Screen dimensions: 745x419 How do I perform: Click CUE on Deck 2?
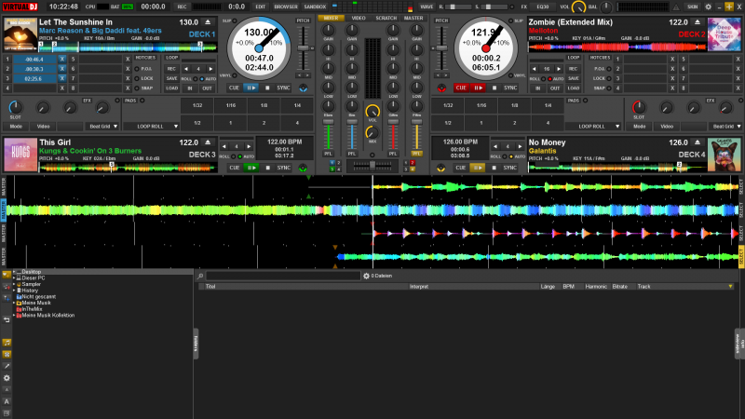(x=460, y=88)
